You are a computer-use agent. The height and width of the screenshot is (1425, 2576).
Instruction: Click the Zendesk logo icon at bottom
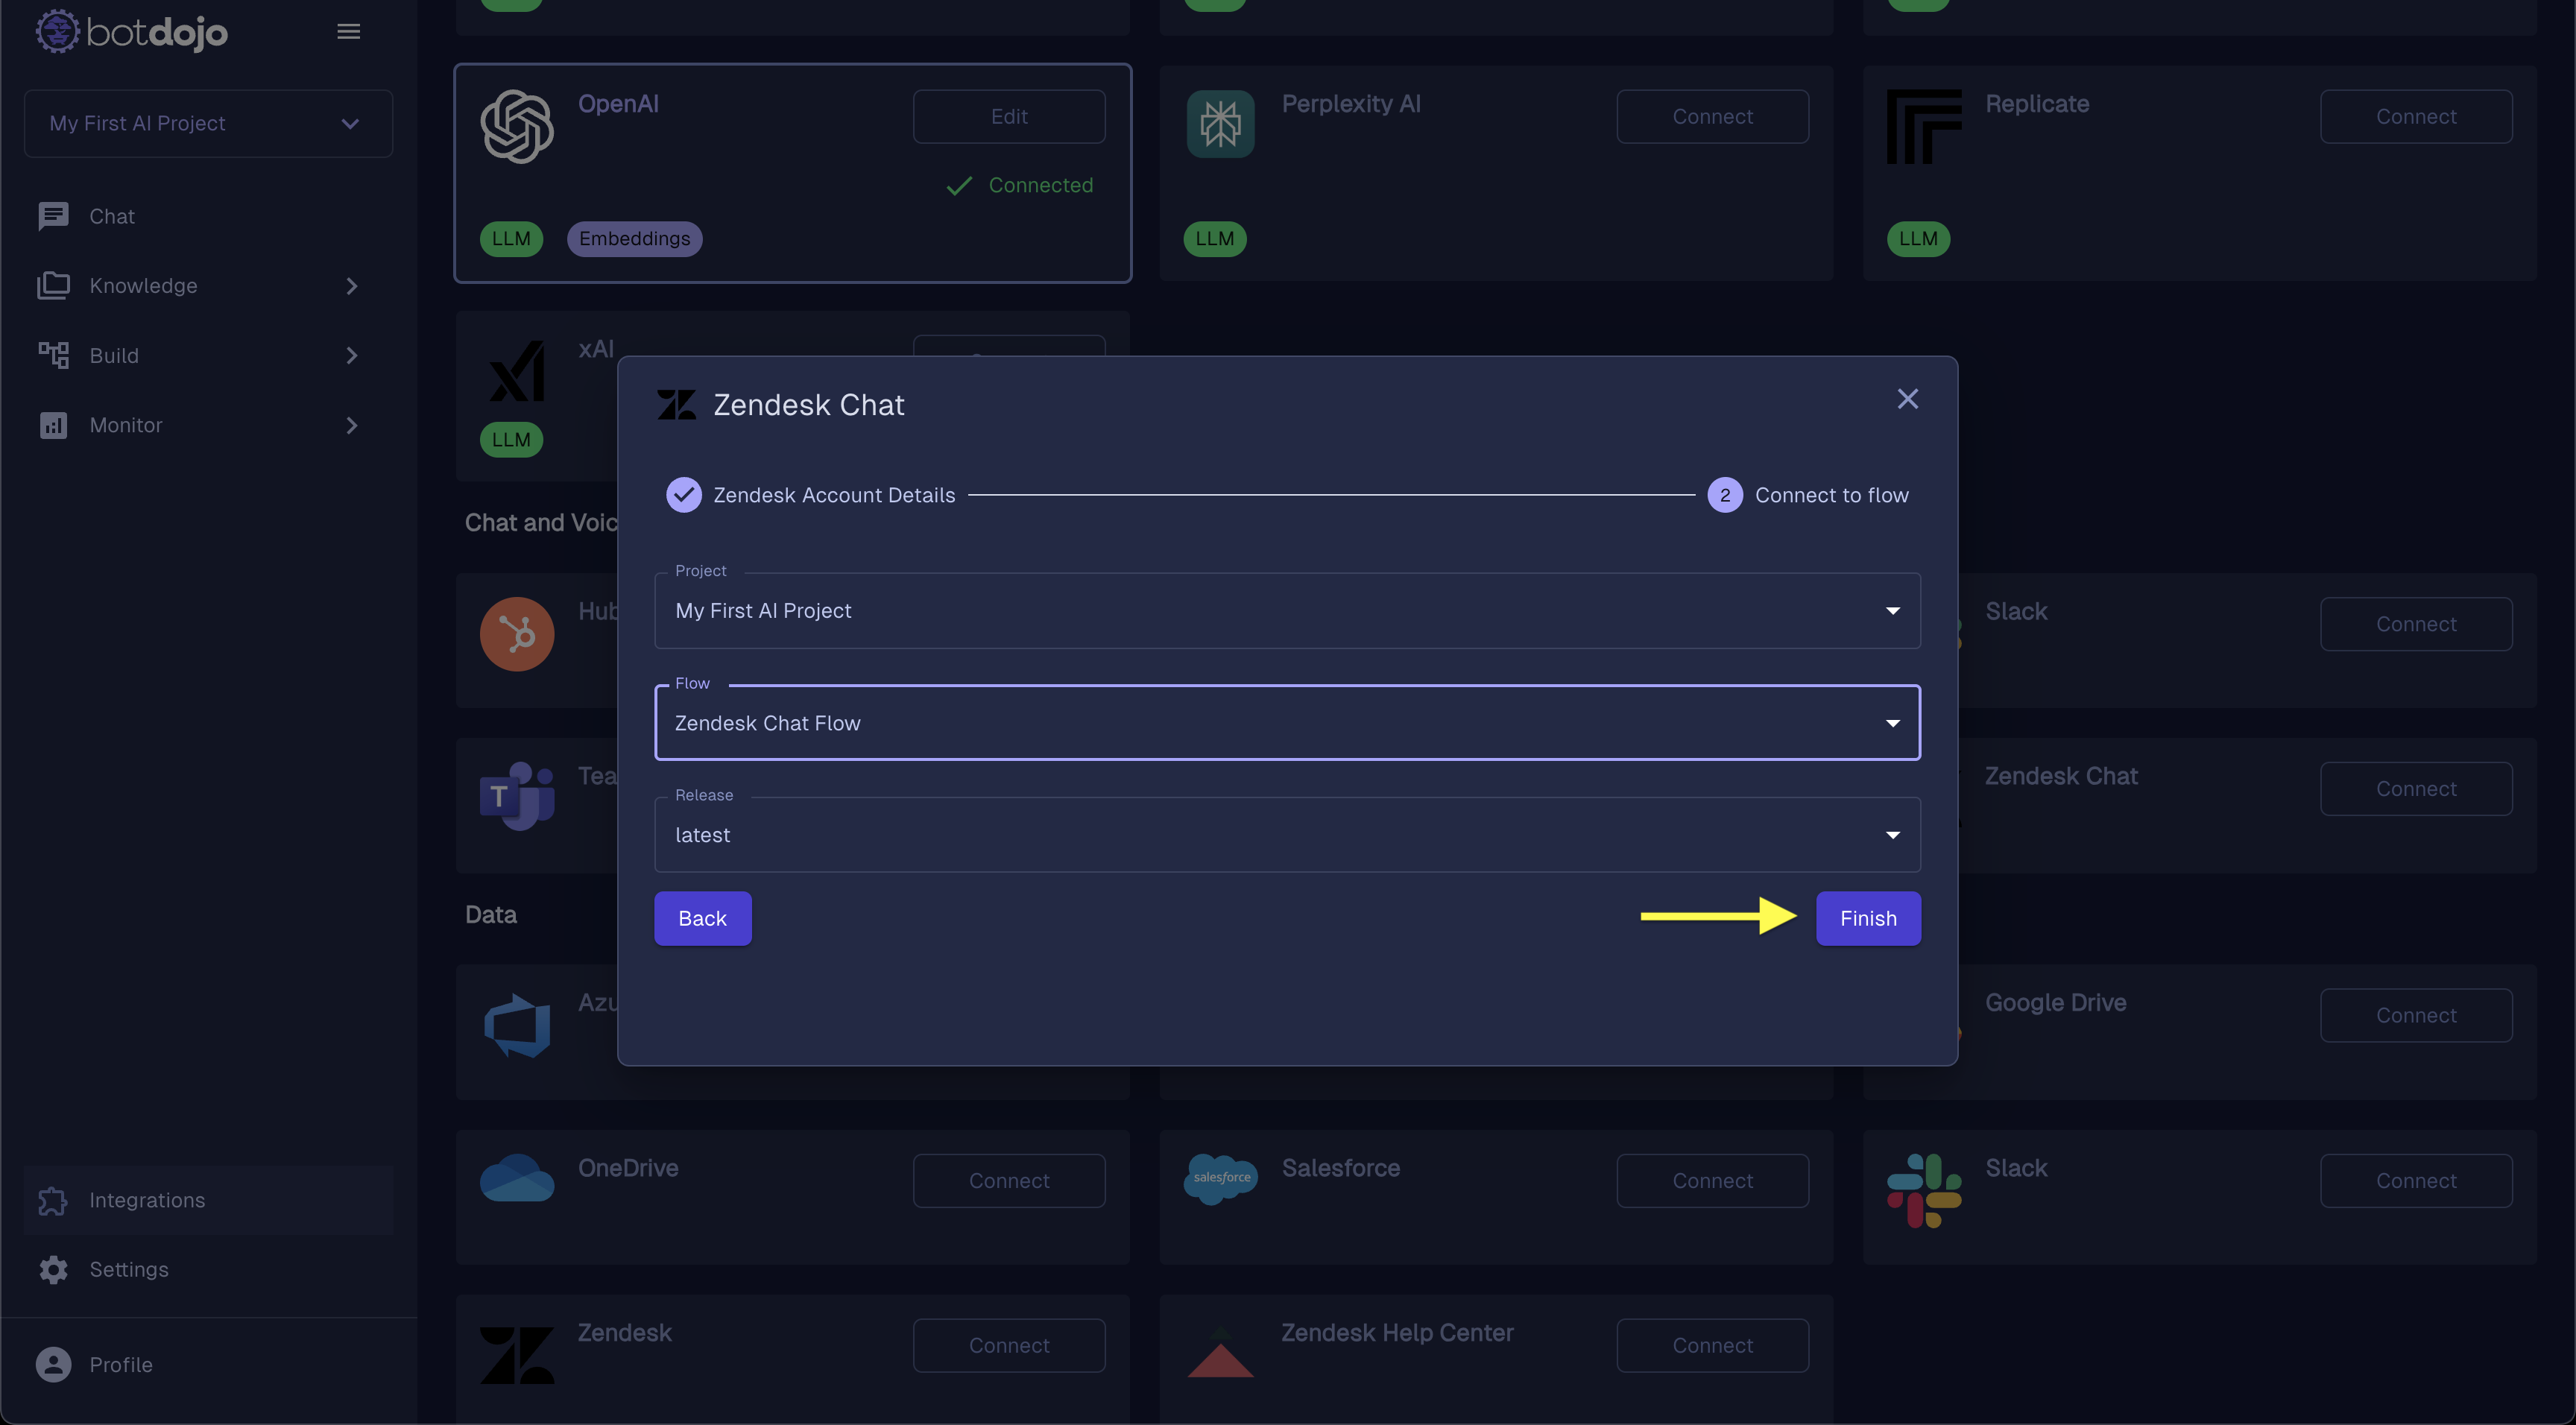coord(516,1355)
